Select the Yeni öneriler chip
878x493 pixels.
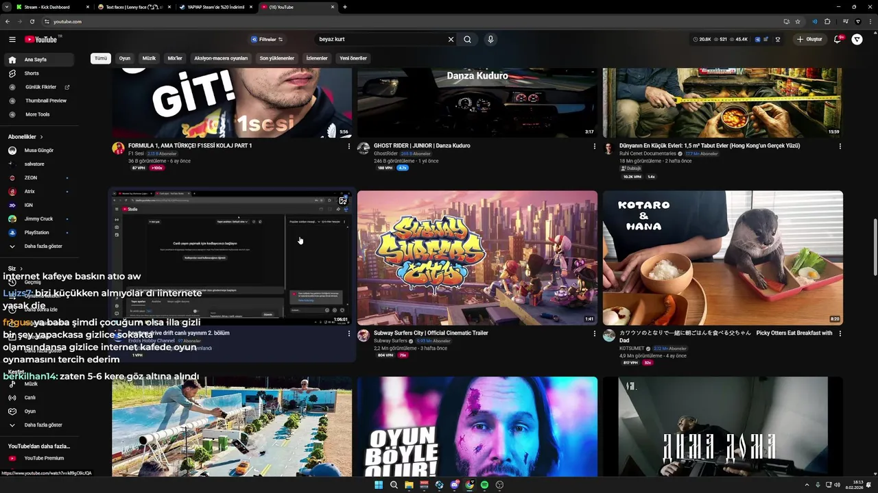pyautogui.click(x=353, y=58)
